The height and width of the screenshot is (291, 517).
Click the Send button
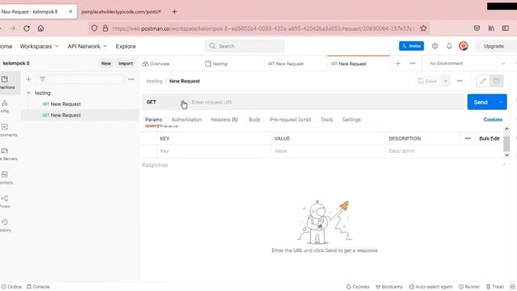[481, 103]
